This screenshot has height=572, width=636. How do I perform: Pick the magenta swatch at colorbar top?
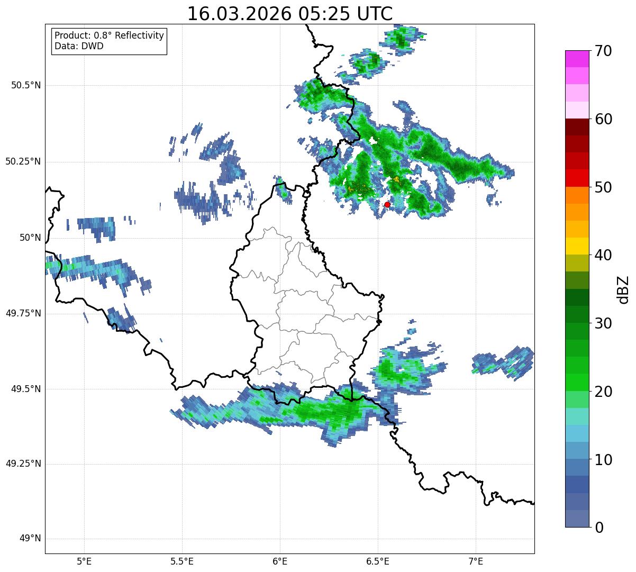point(577,59)
